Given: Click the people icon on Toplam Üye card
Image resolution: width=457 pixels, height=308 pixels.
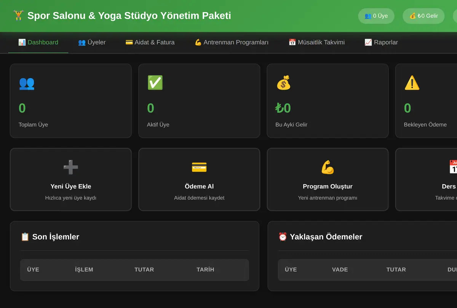Looking at the screenshot, I should pyautogui.click(x=27, y=83).
